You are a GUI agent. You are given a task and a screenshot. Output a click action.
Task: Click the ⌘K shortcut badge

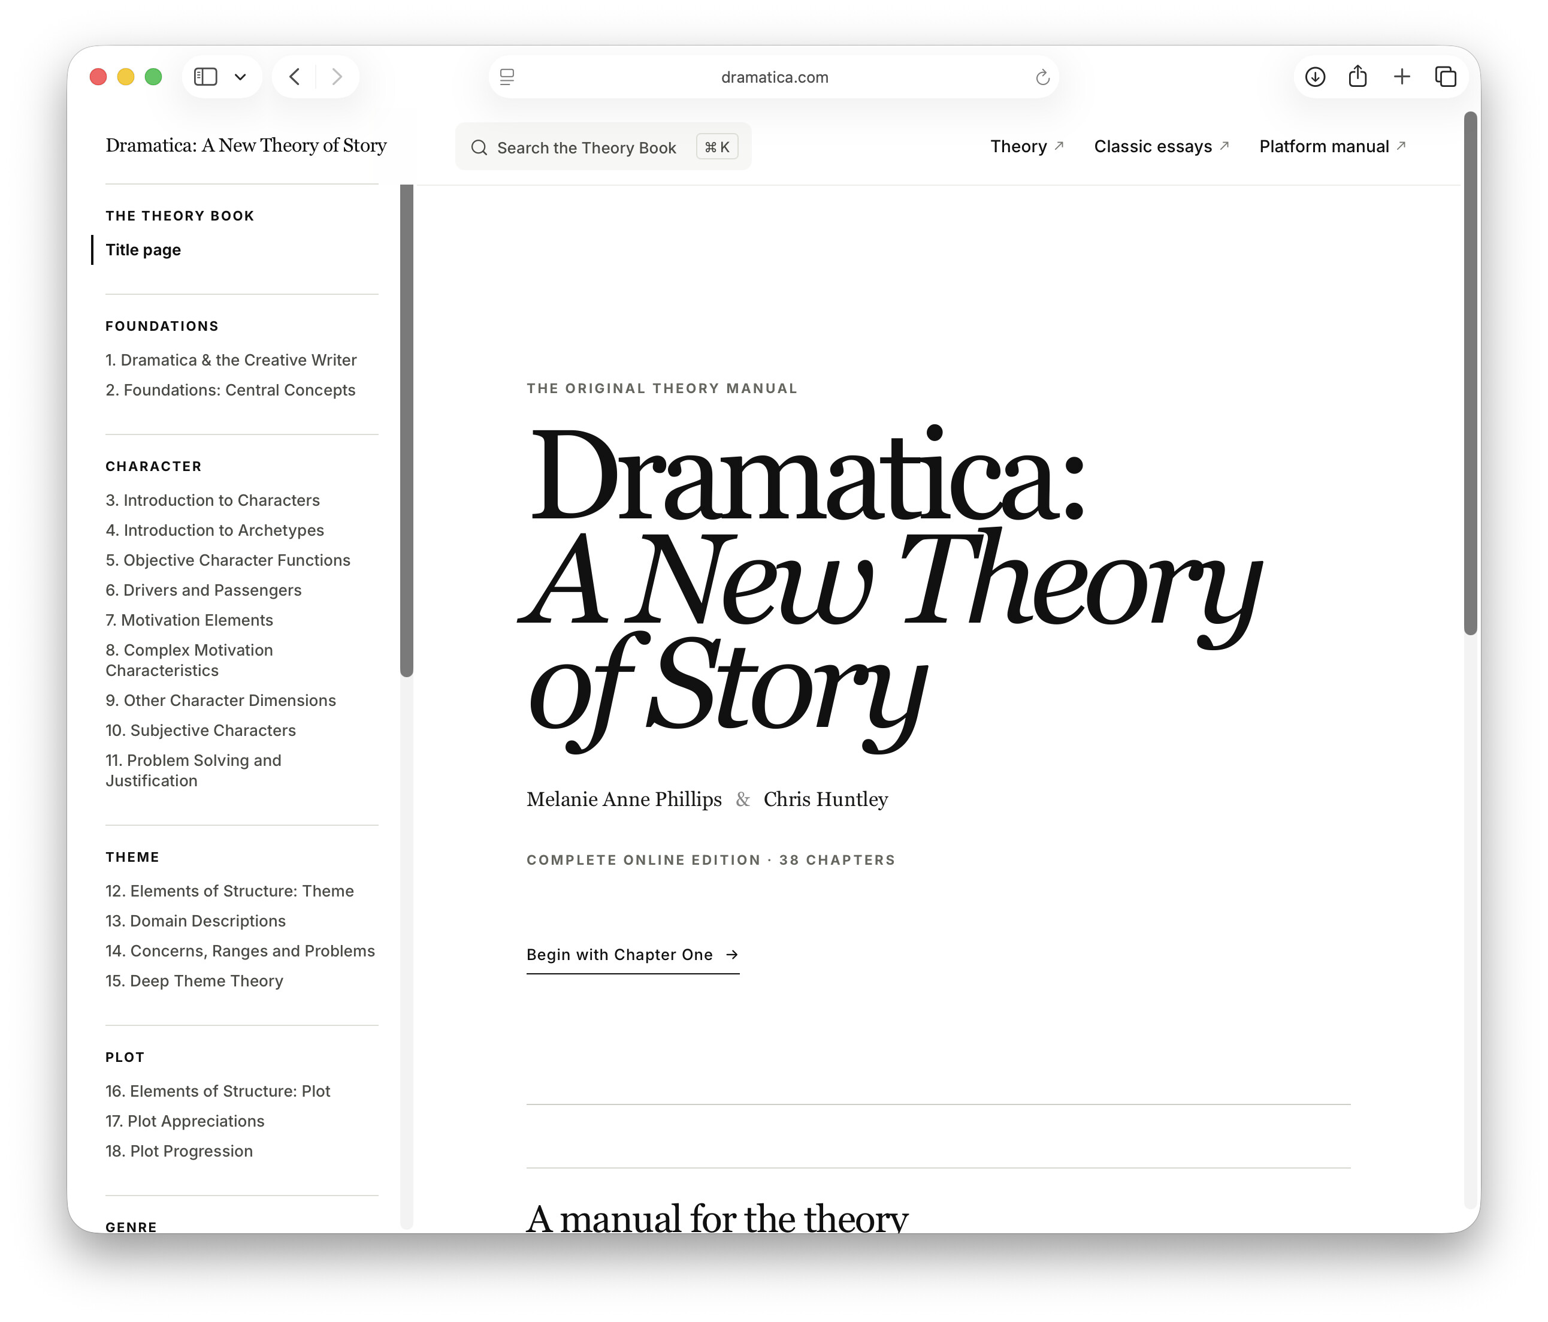716,147
